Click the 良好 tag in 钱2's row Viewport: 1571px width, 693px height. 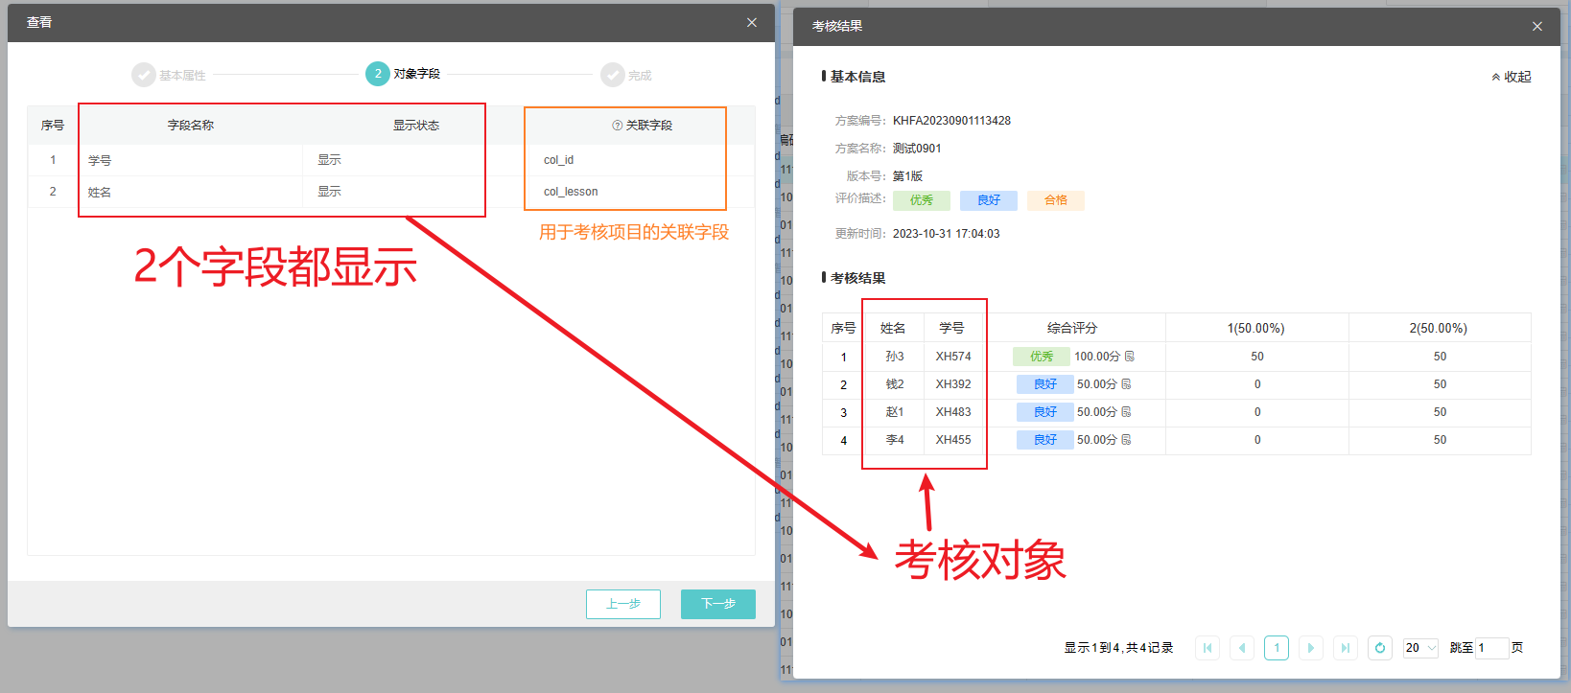pyautogui.click(x=1045, y=384)
